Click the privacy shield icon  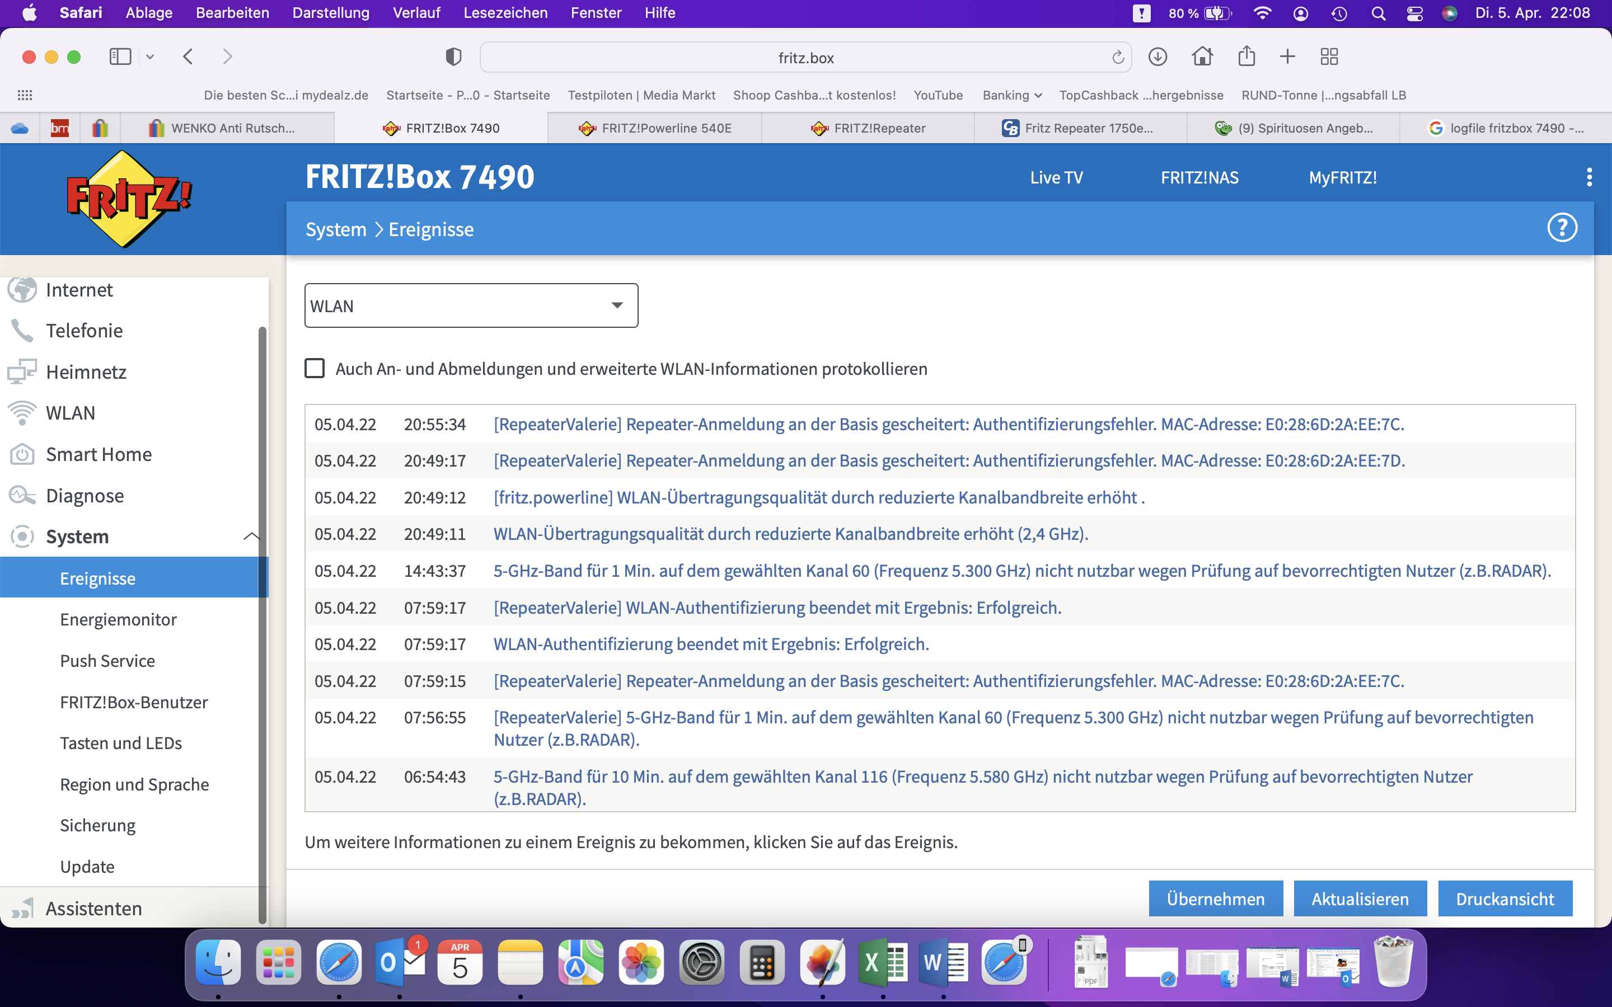(x=453, y=57)
